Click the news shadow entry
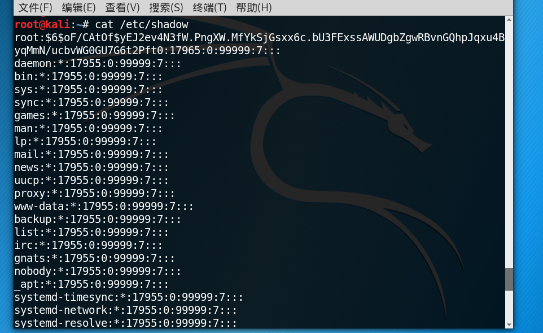 point(91,167)
